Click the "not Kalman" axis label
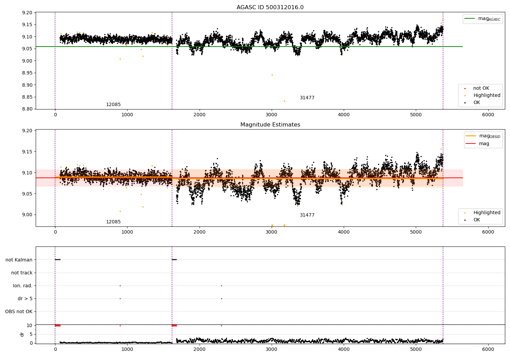This screenshot has width=510, height=357. coord(19,260)
